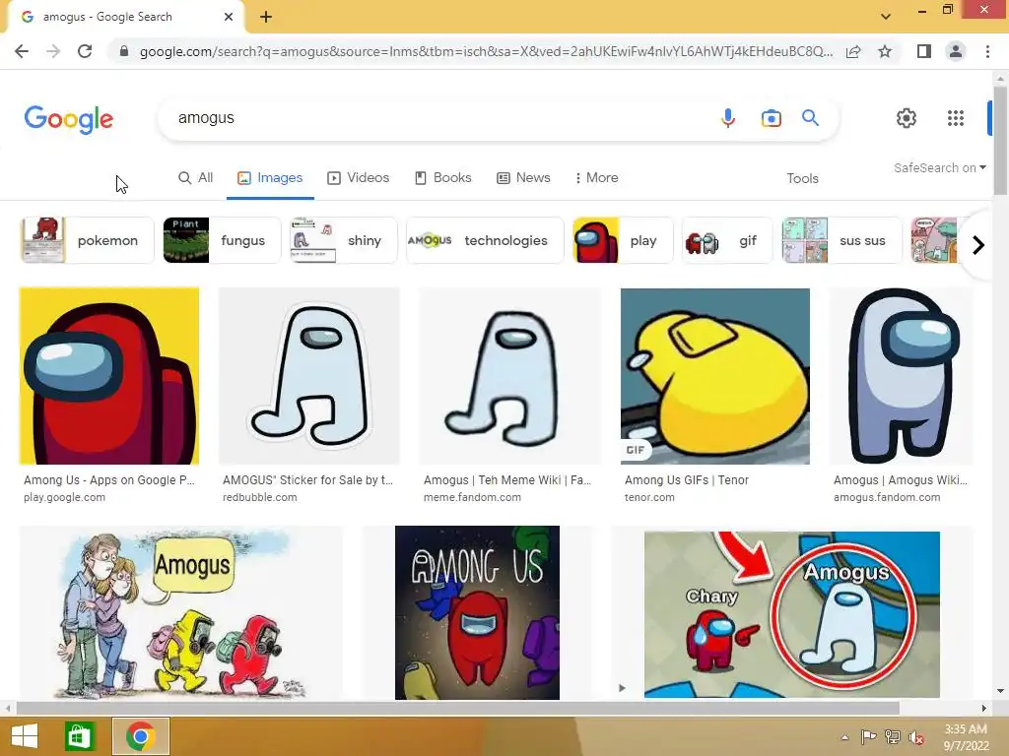Image resolution: width=1009 pixels, height=756 pixels.
Task: Click the browser forward arrow
Action: [x=53, y=51]
